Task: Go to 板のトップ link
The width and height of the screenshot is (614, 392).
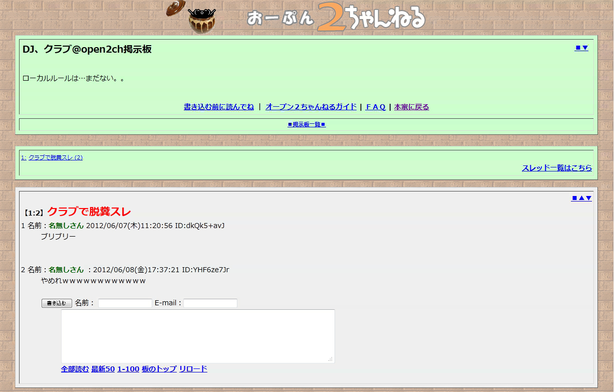Action: [x=159, y=369]
